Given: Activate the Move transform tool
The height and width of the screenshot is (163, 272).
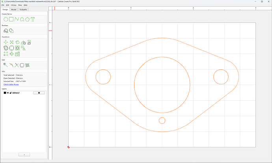Looking at the screenshot, I should click(6, 42).
